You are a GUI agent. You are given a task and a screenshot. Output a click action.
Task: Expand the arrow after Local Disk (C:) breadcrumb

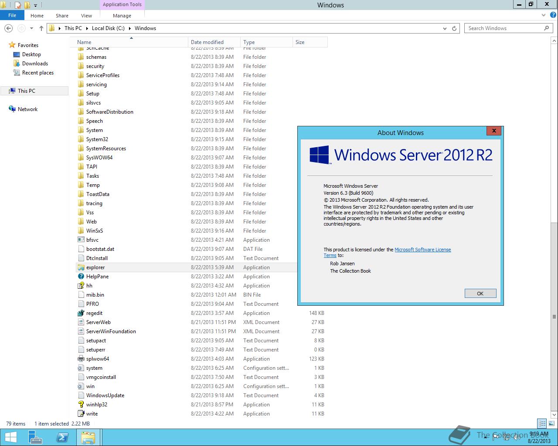click(130, 28)
